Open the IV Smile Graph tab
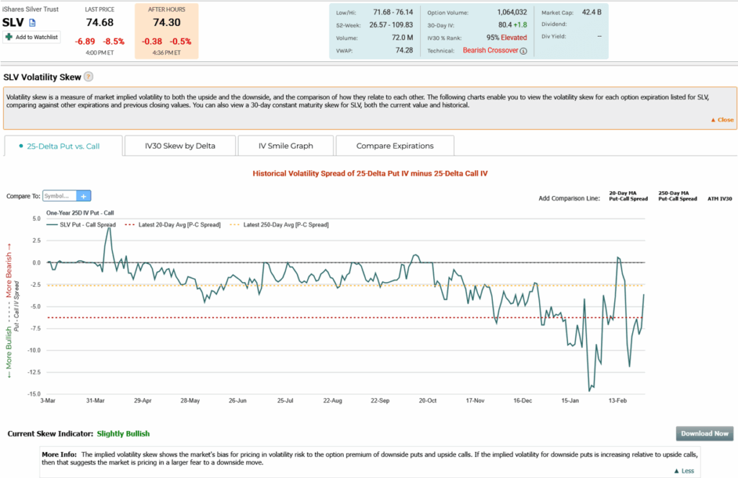Viewport: 738px width, 478px height. point(285,146)
